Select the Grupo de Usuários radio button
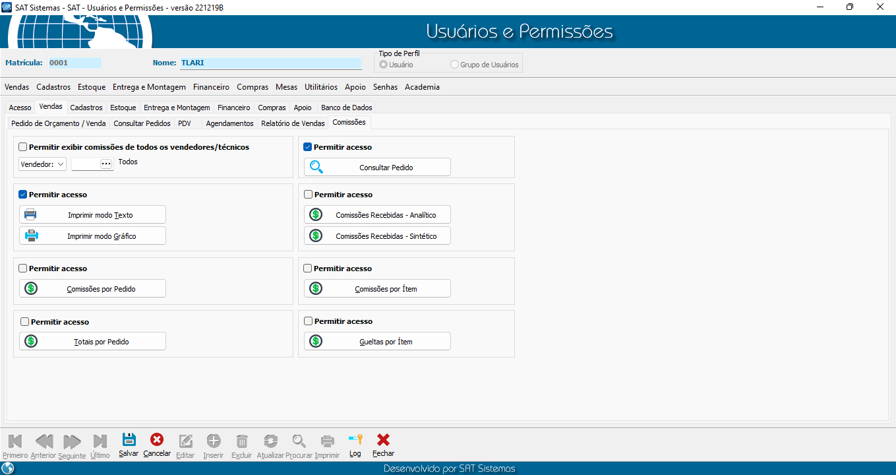Image resolution: width=896 pixels, height=475 pixels. pyautogui.click(x=454, y=65)
